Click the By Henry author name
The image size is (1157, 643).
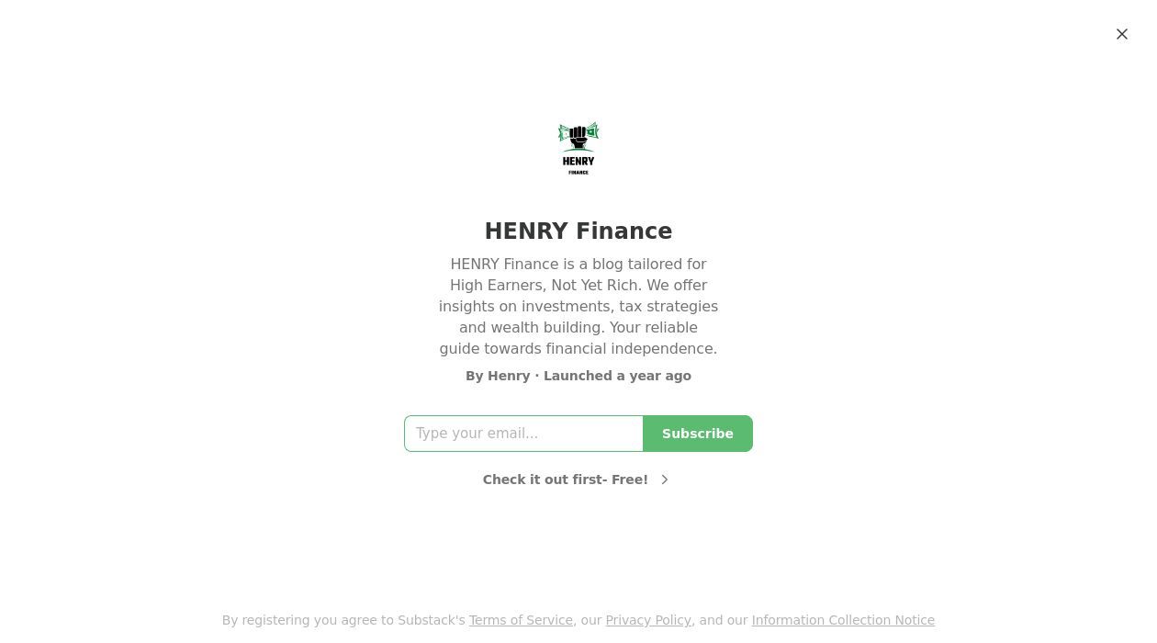[x=508, y=376]
